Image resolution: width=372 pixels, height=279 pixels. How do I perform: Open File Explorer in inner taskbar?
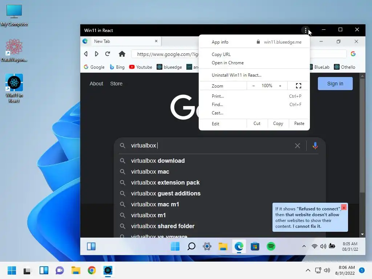tap(223, 246)
